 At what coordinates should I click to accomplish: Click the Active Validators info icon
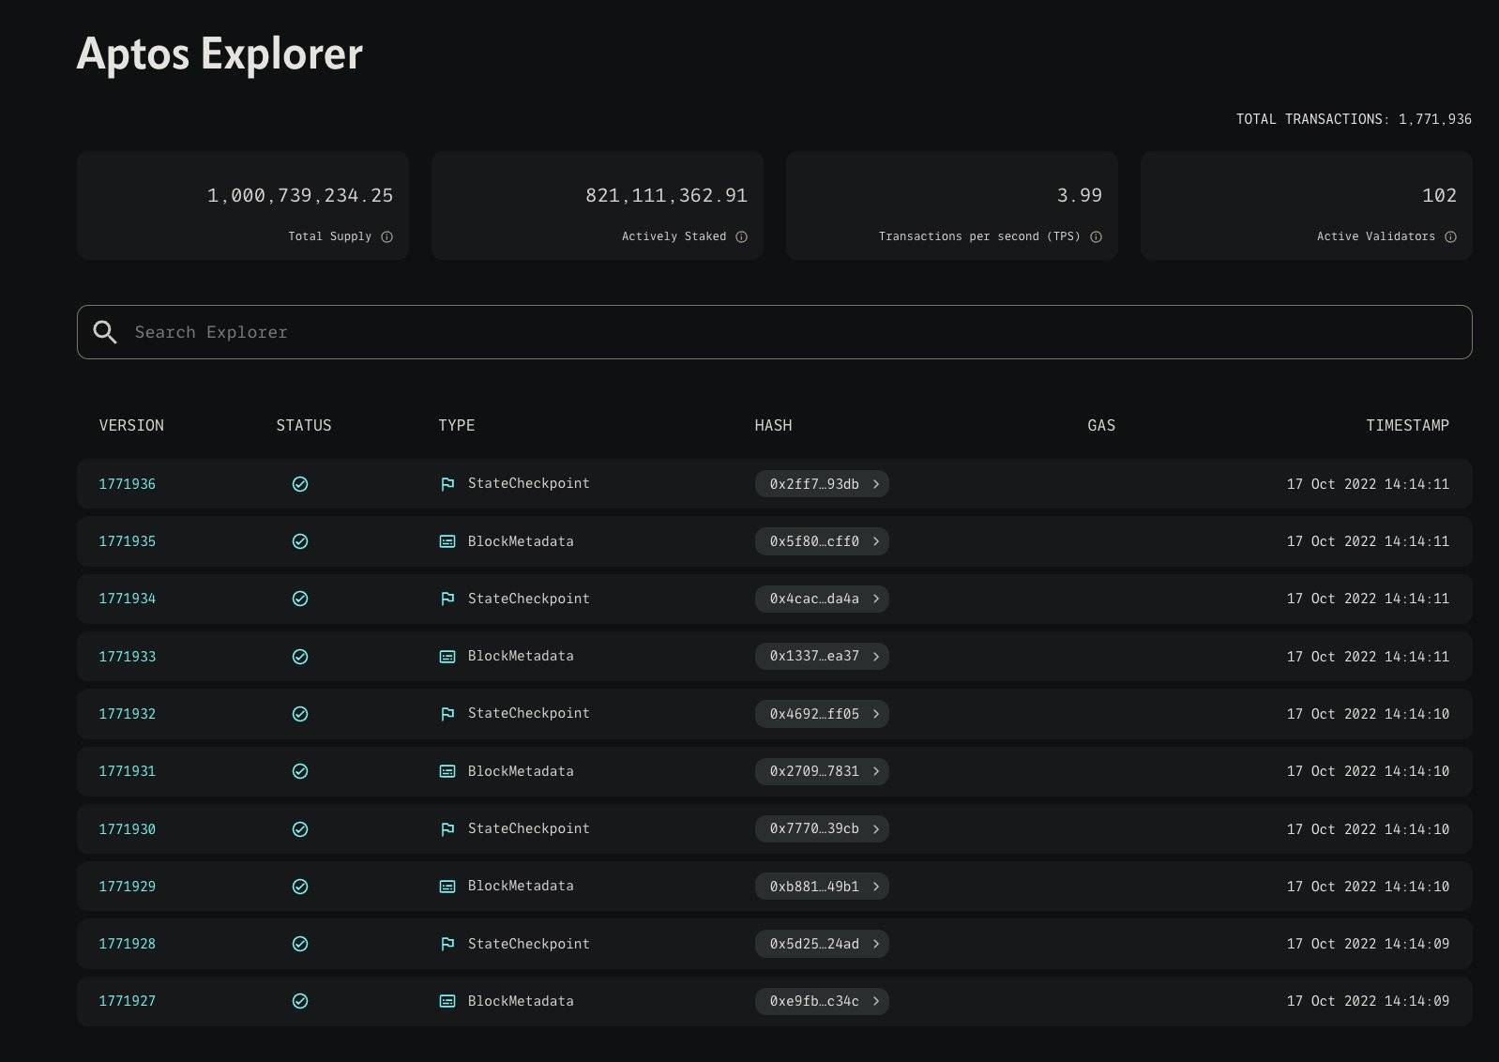1450,237
